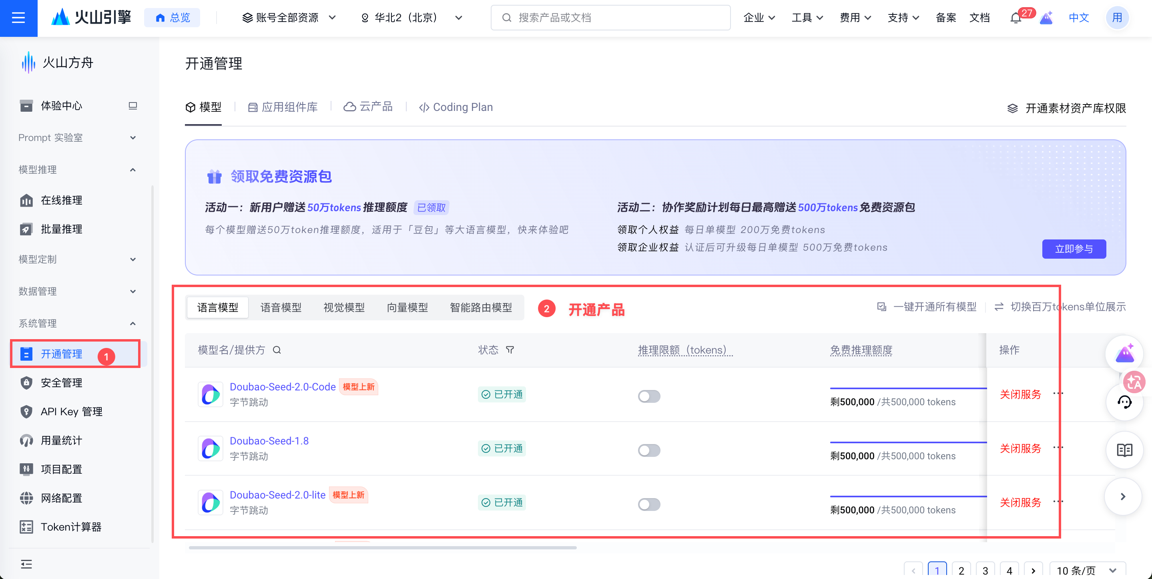
Task: Switch to 应用组件库 tab
Action: coord(283,107)
